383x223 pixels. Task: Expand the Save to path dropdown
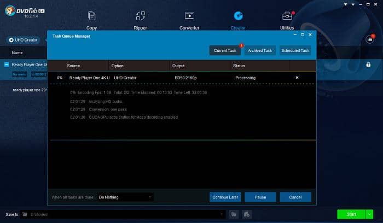click(221, 214)
